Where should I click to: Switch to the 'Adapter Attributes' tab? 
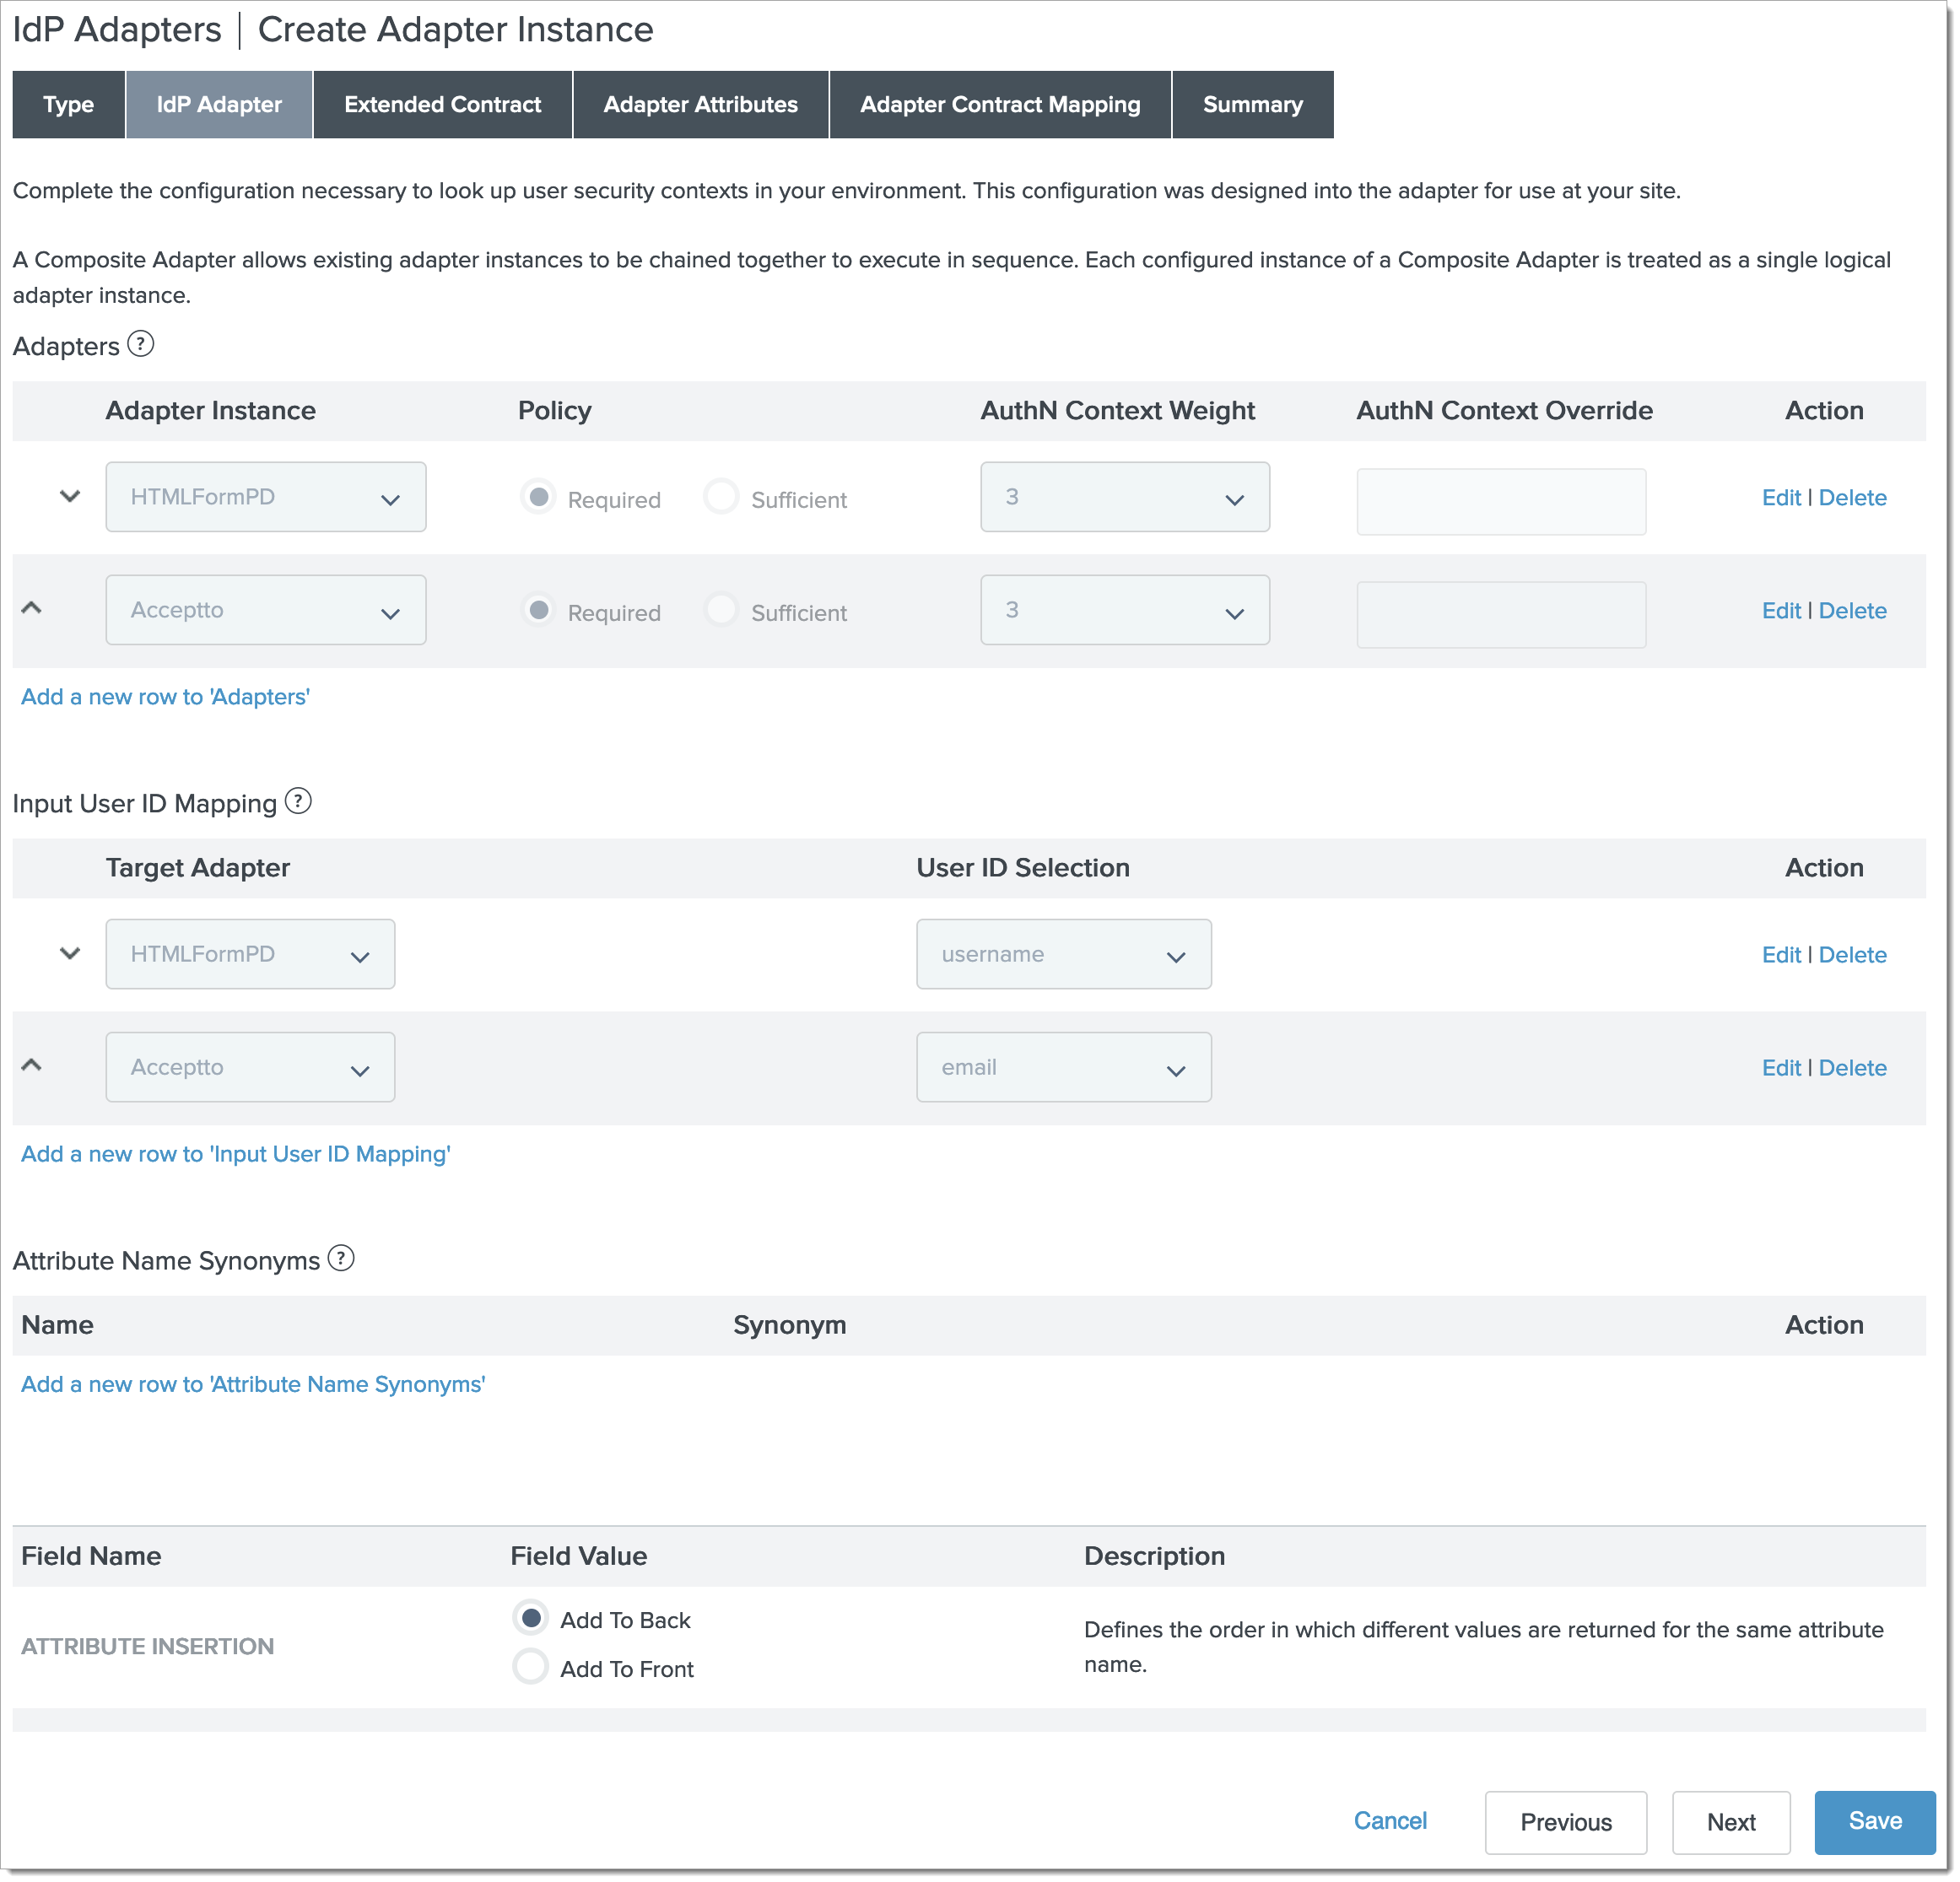pos(699,105)
